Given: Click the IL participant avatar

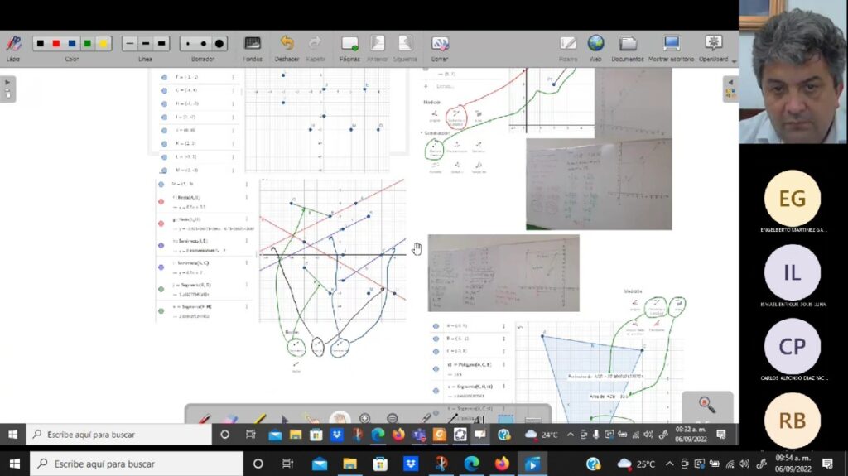Looking at the screenshot, I should tap(793, 272).
